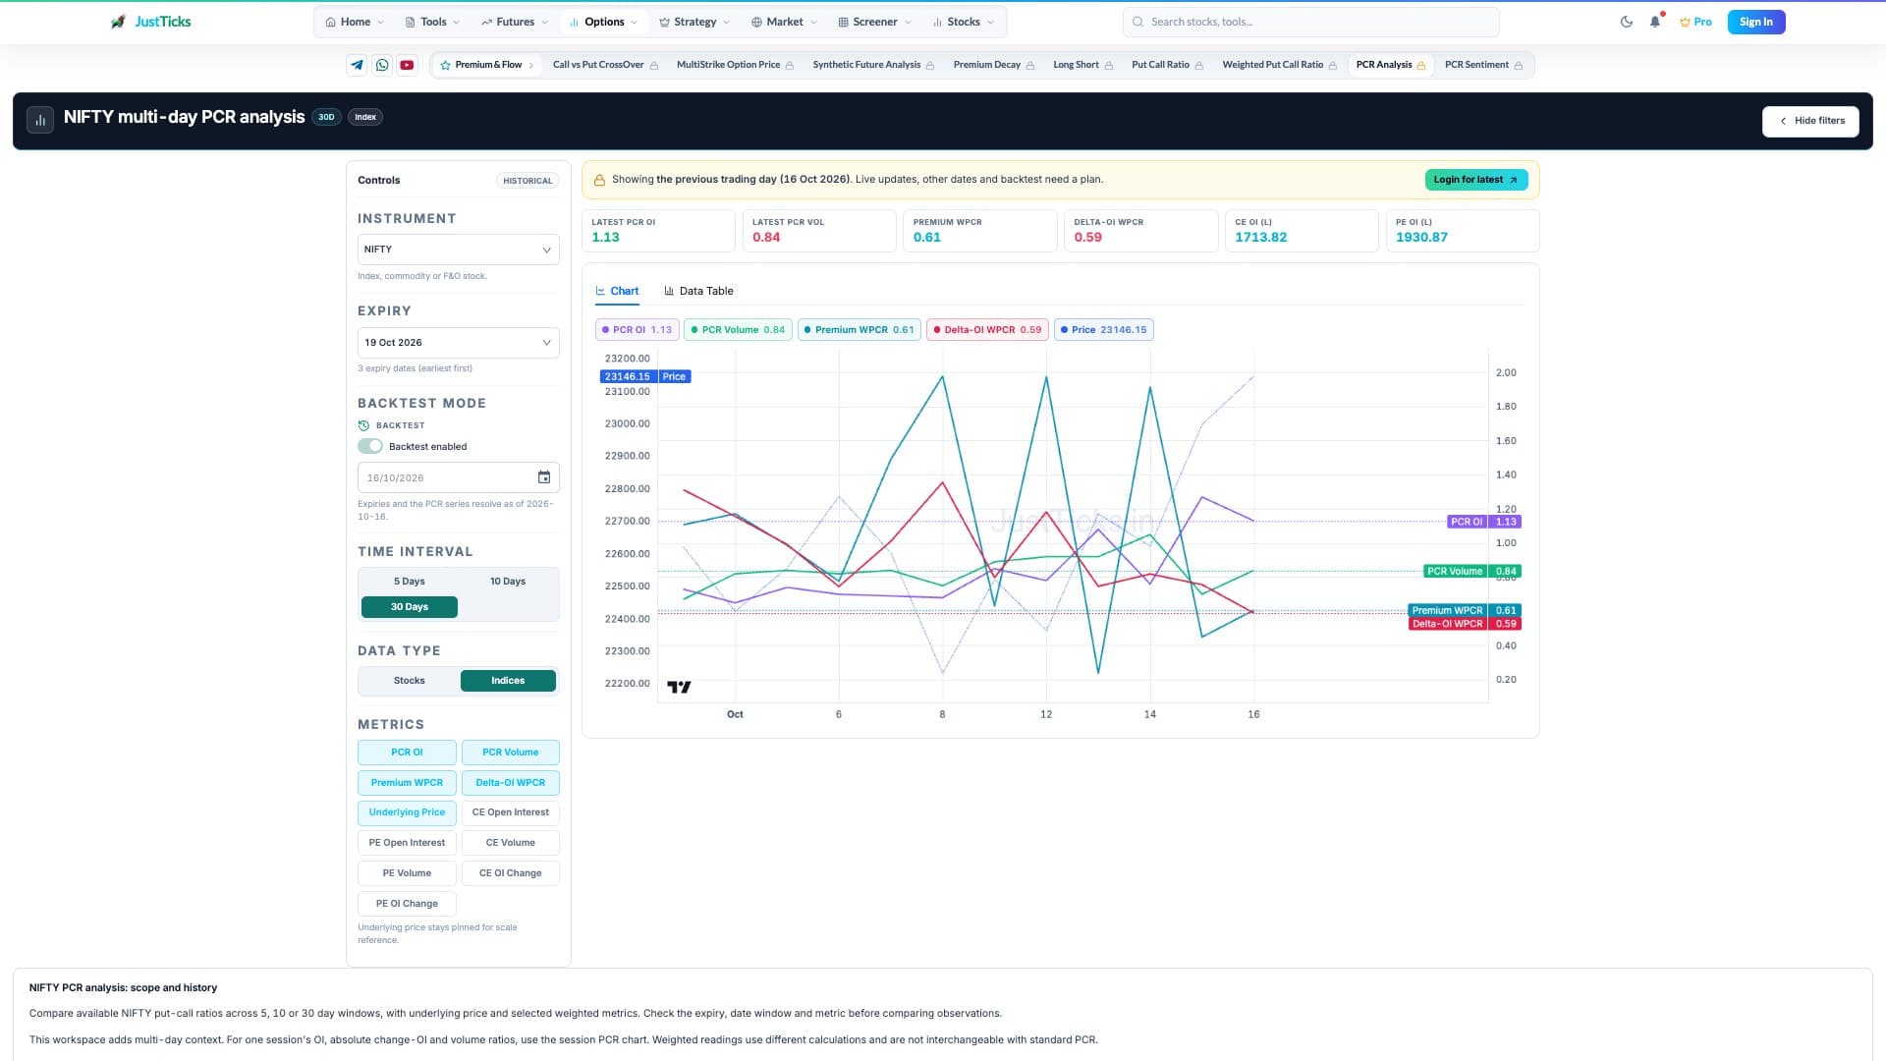
Task: Click the search magnifier icon
Action: [x=1137, y=22]
